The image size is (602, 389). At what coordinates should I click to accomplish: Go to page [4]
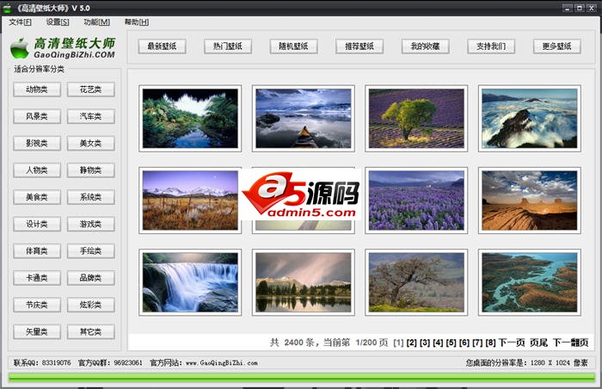[x=438, y=343]
